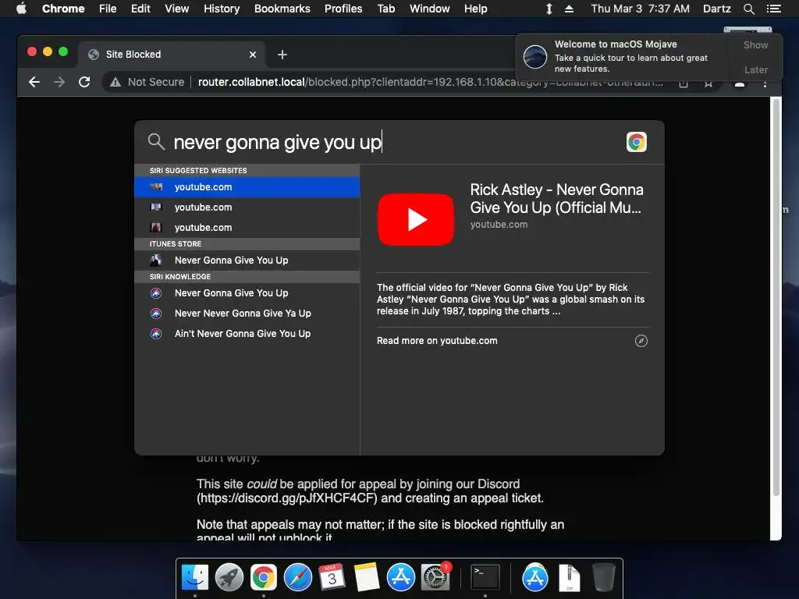The width and height of the screenshot is (799, 599).
Task: Open System Preferences from the Dock
Action: pyautogui.click(x=435, y=578)
